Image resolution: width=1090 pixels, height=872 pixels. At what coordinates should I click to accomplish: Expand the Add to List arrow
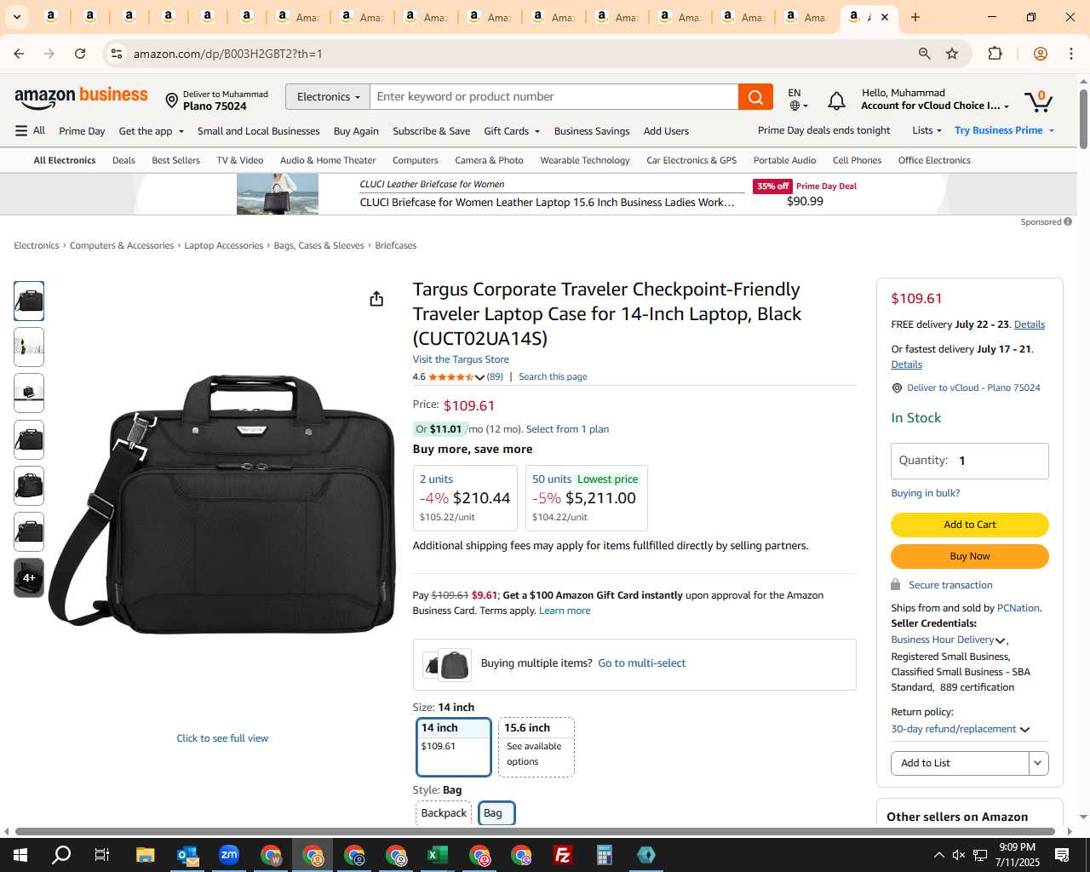coord(1038,763)
